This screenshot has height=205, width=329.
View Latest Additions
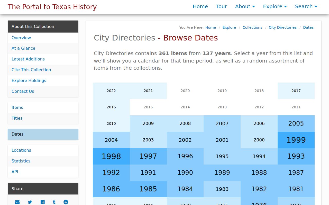coord(43,59)
